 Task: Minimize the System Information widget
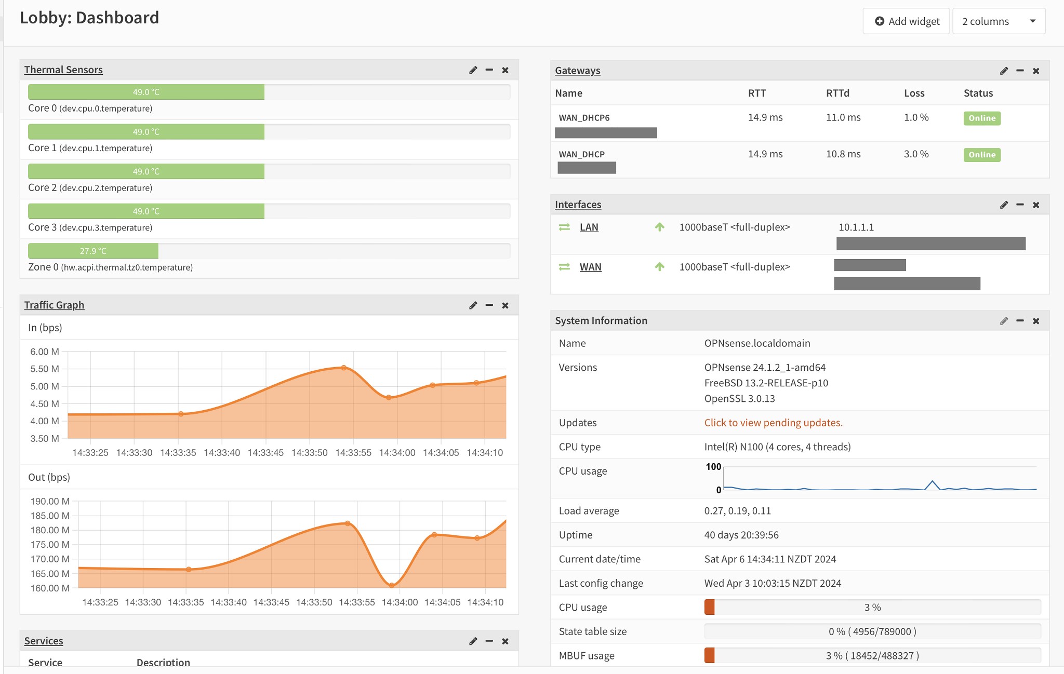click(x=1020, y=321)
